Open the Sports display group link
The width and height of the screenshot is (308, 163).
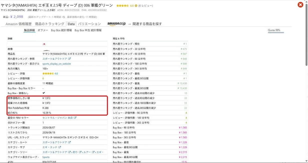coord(46,157)
